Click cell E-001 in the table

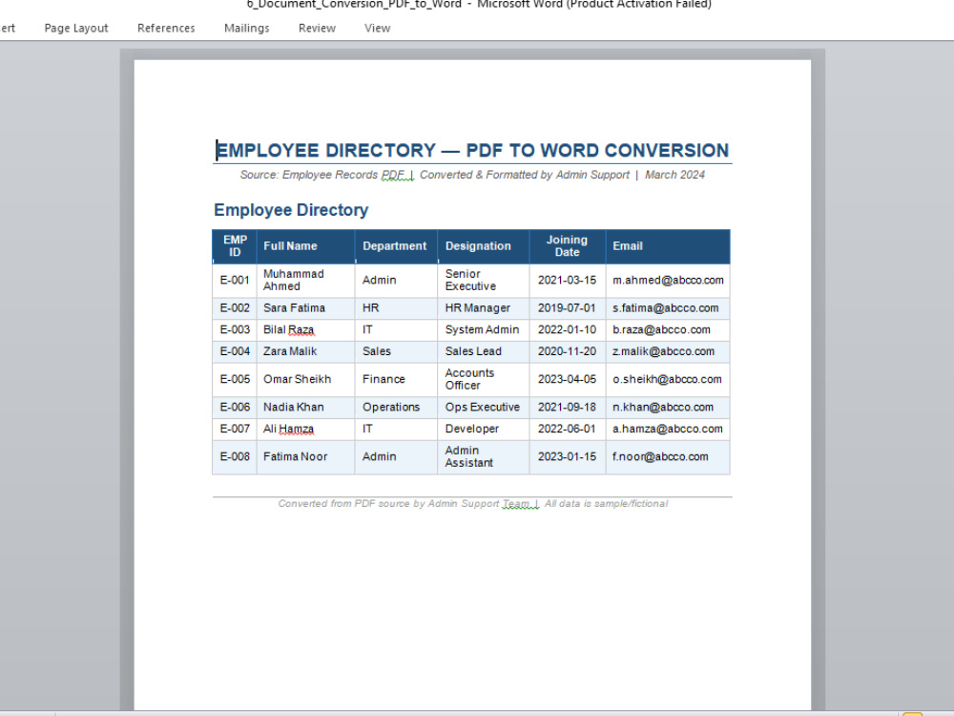point(235,280)
